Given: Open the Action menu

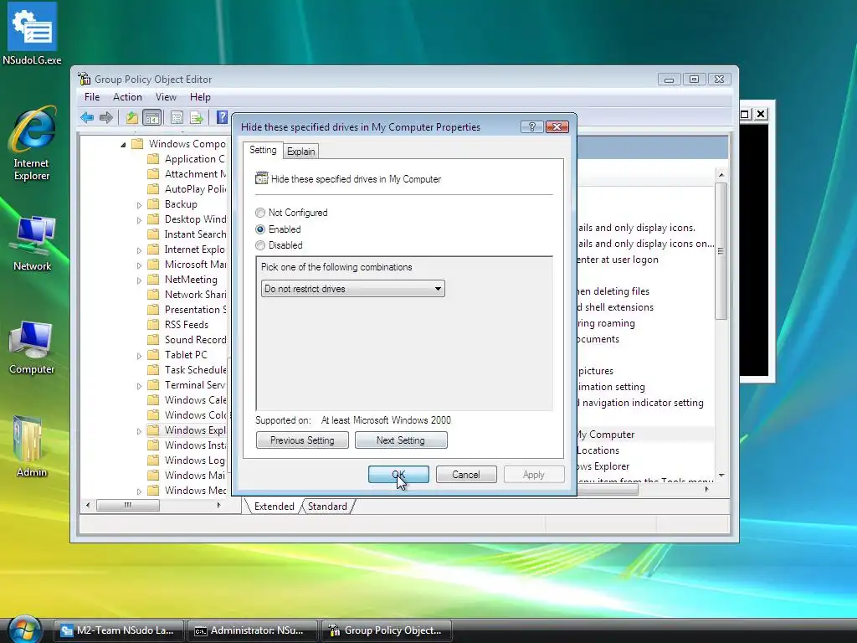Looking at the screenshot, I should pos(127,97).
